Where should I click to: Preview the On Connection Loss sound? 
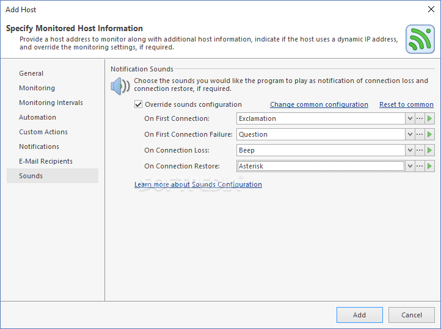429,150
